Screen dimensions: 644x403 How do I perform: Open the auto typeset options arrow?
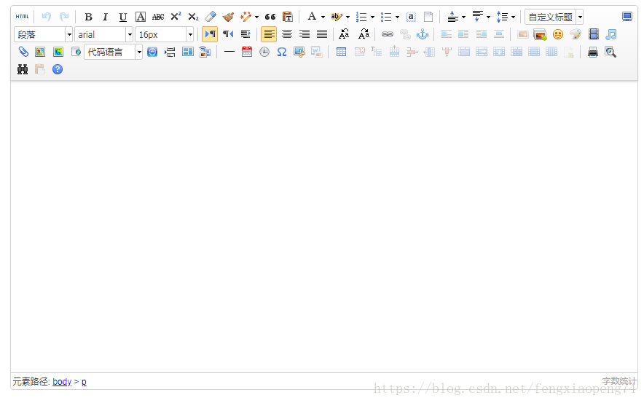pos(256,17)
